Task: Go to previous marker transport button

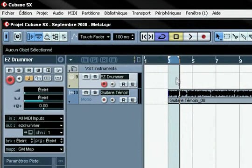Action: click(x=144, y=37)
